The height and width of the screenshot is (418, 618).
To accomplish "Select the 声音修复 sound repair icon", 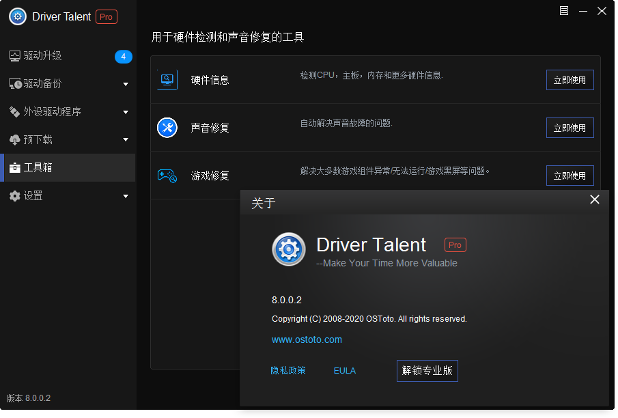I will pyautogui.click(x=166, y=127).
